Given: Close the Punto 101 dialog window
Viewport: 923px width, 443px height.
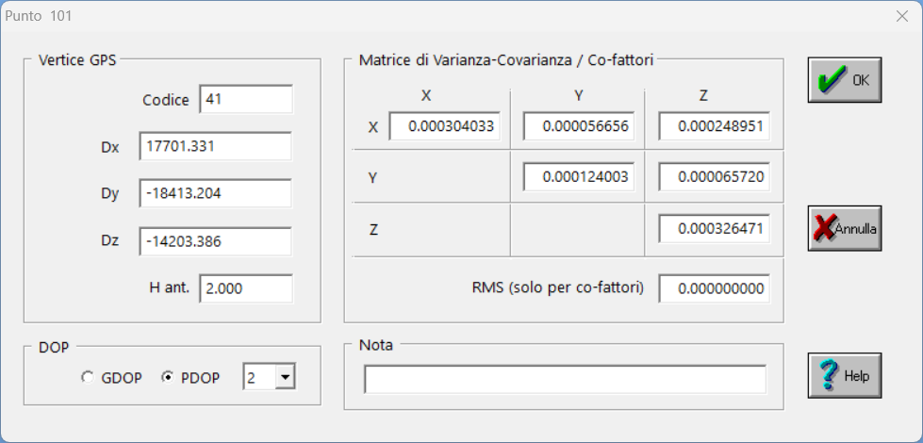Looking at the screenshot, I should [x=901, y=15].
